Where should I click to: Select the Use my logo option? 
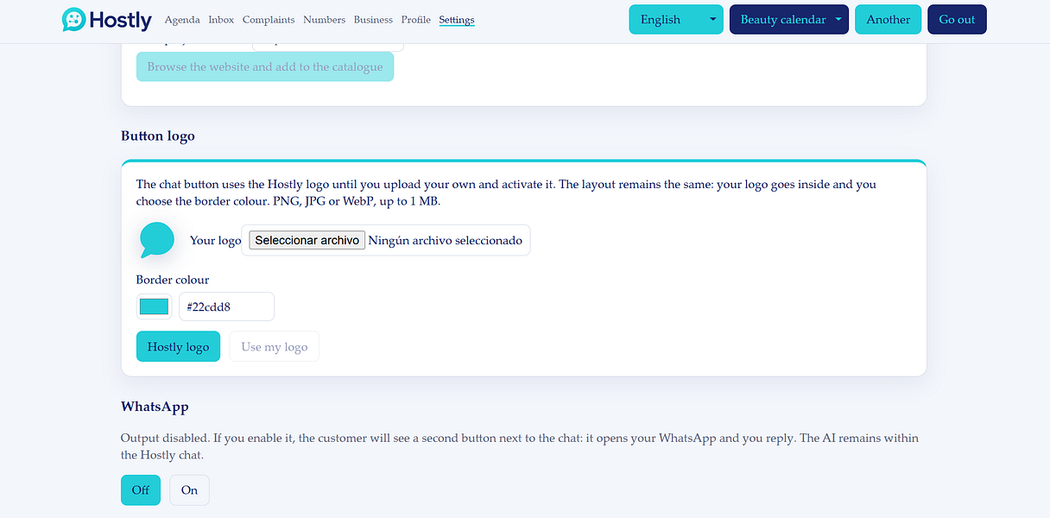(x=275, y=346)
